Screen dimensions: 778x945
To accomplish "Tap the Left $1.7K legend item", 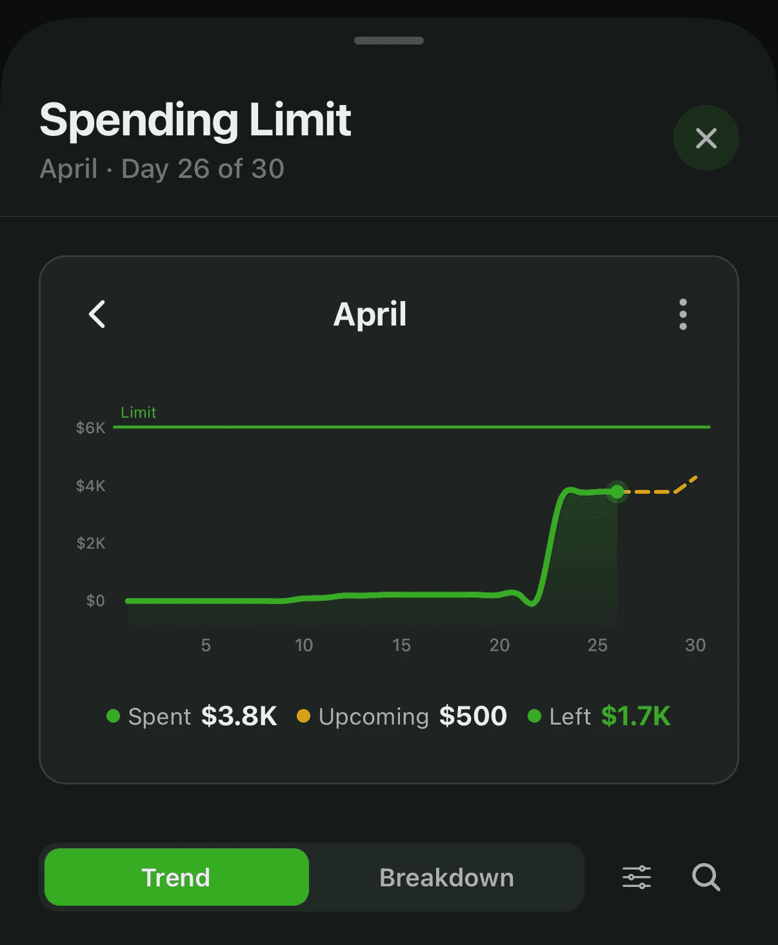I will [599, 716].
